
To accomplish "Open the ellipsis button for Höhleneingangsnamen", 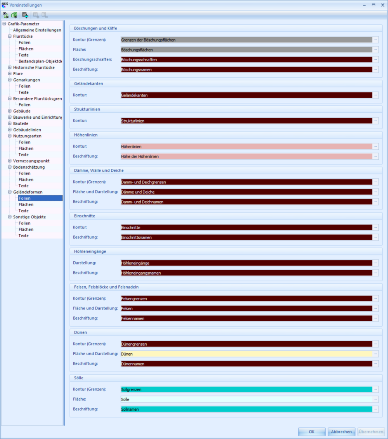I will pos(376,273).
